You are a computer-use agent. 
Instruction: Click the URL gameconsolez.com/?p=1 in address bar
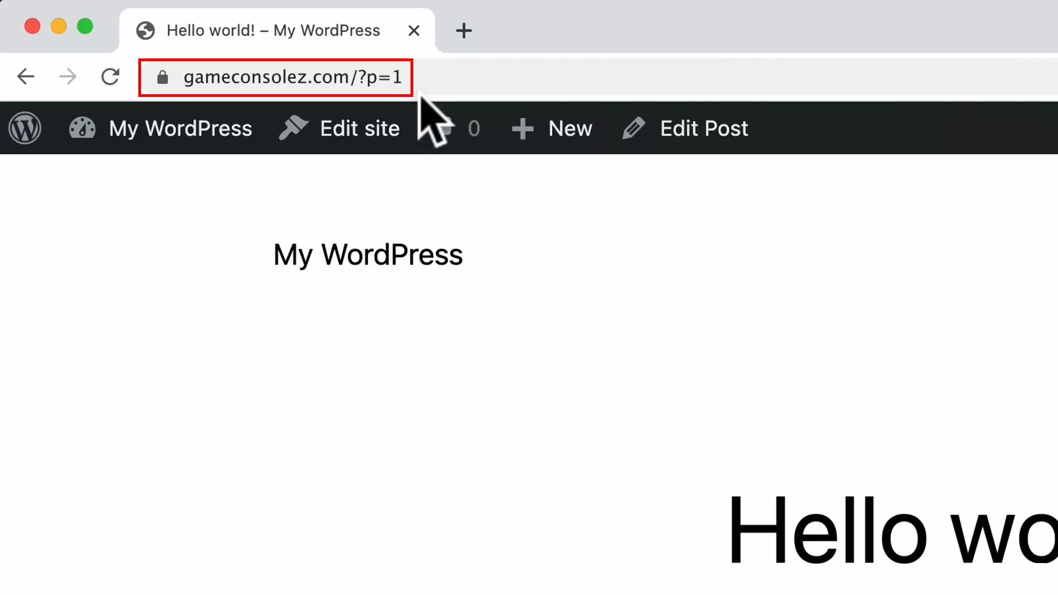pyautogui.click(x=292, y=77)
